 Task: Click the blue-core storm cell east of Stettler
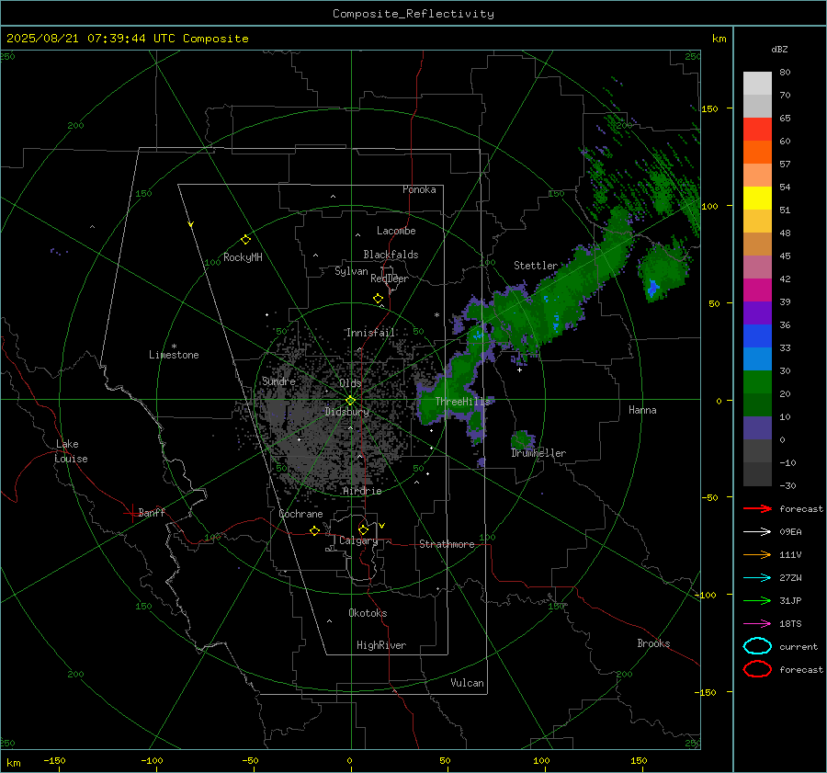662,272
